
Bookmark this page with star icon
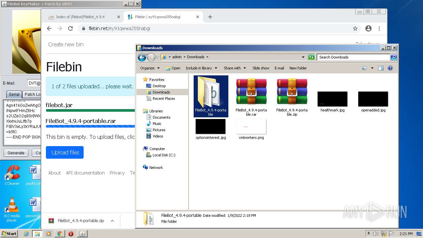coord(355,28)
